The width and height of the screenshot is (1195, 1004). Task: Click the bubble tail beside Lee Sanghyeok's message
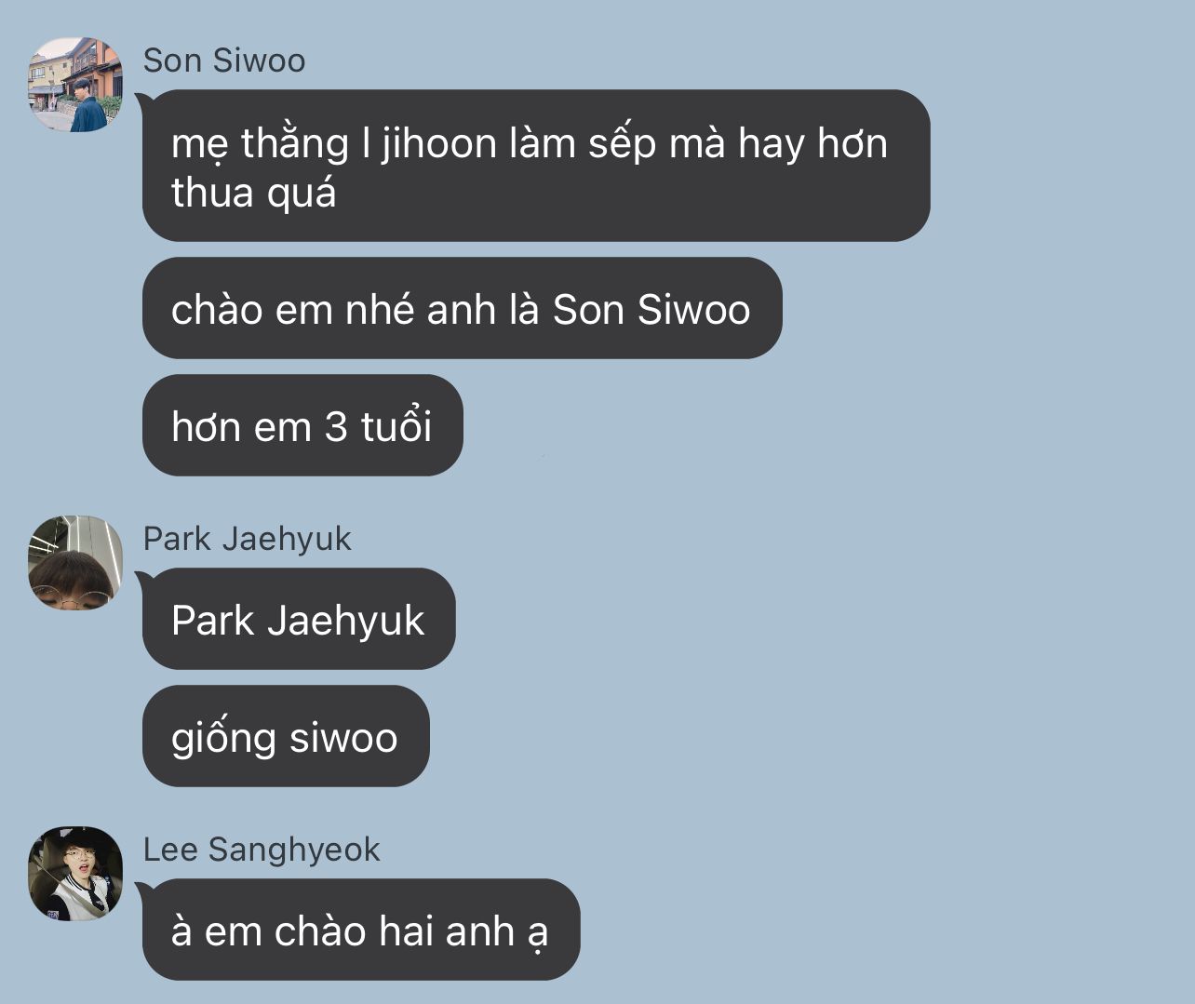tap(143, 888)
